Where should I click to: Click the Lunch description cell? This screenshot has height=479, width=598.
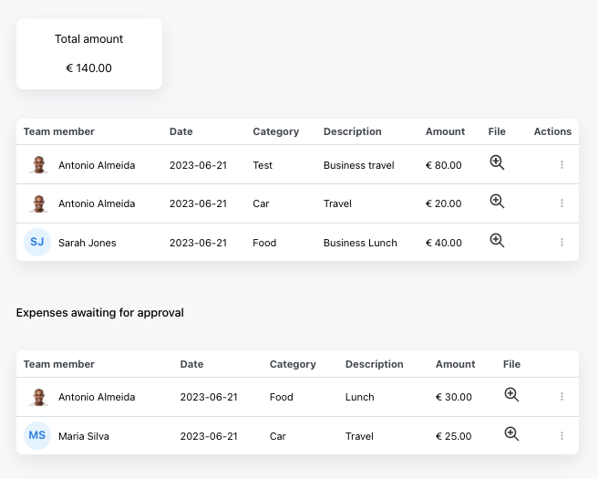point(360,397)
